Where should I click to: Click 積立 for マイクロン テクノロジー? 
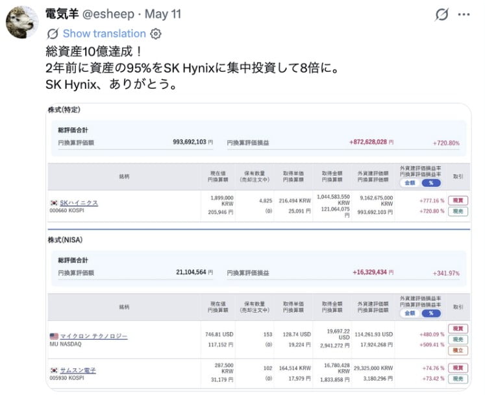(458, 350)
